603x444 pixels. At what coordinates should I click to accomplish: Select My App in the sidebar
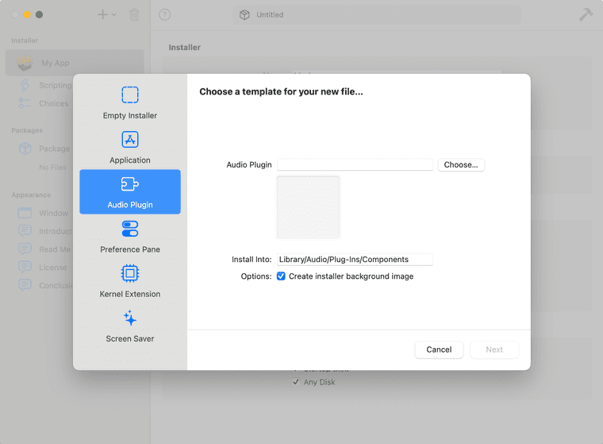(x=56, y=64)
